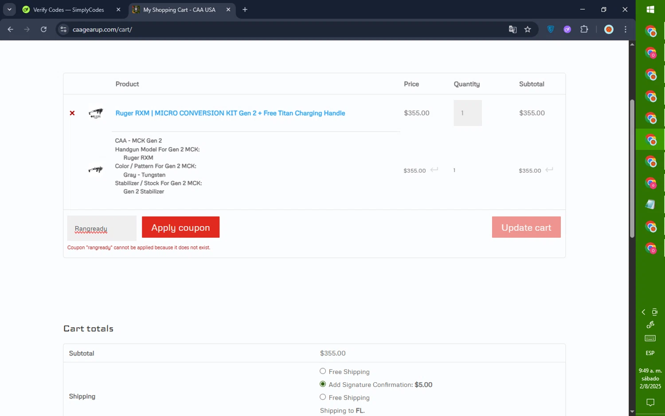Image resolution: width=665 pixels, height=416 pixels.
Task: View site information icon in address bar
Action: coord(63,29)
